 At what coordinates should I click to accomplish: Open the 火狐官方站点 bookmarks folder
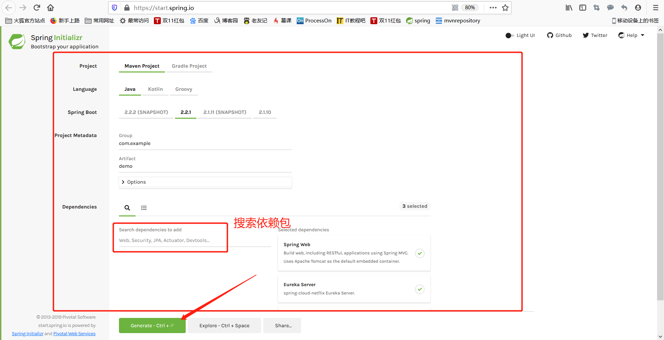(x=25, y=21)
